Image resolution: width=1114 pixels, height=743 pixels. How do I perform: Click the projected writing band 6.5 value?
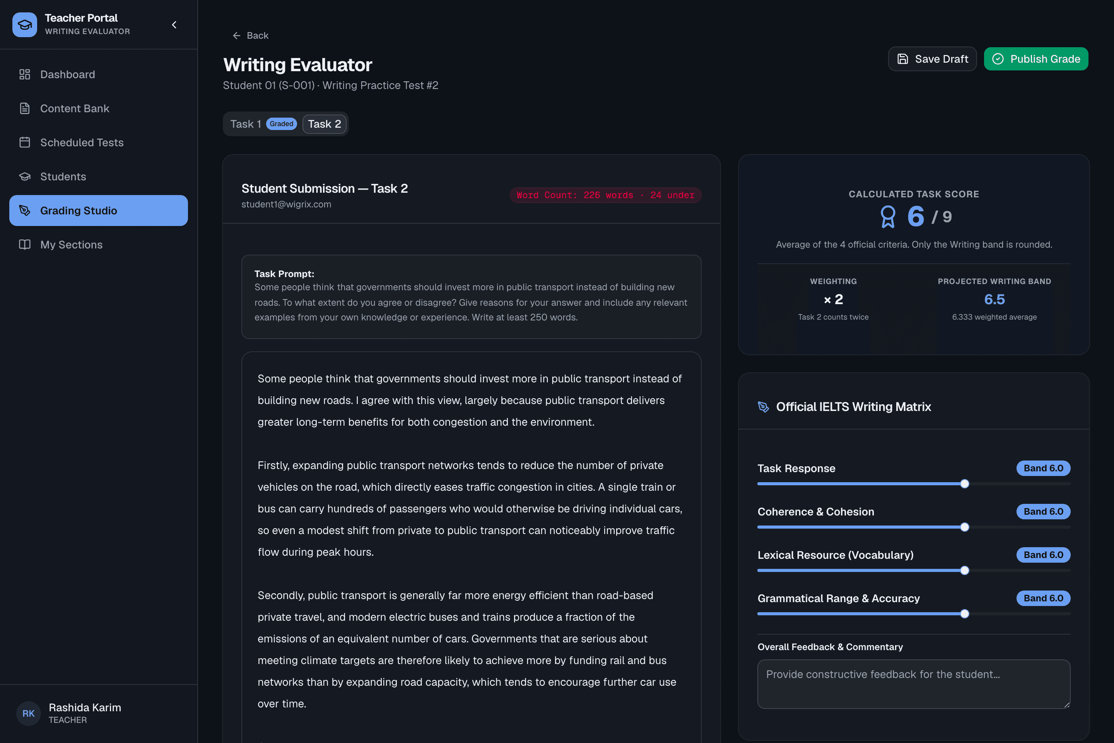click(994, 299)
